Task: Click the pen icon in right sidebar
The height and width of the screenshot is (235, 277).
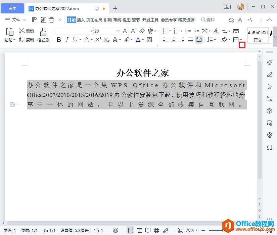Action: pos(270,75)
